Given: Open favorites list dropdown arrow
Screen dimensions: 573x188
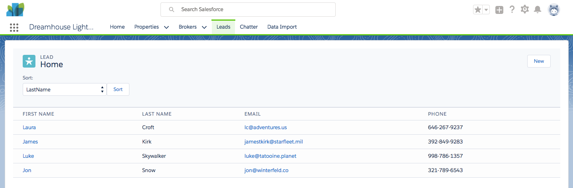Looking at the screenshot, I should click(486, 10).
